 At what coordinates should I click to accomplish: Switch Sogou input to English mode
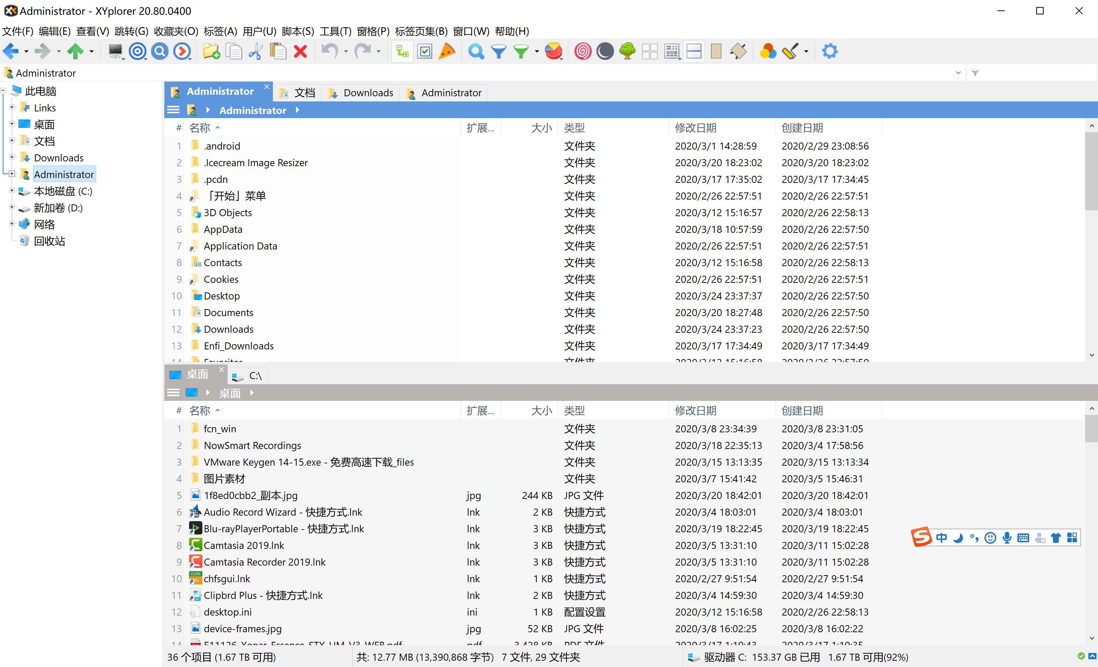coord(942,538)
